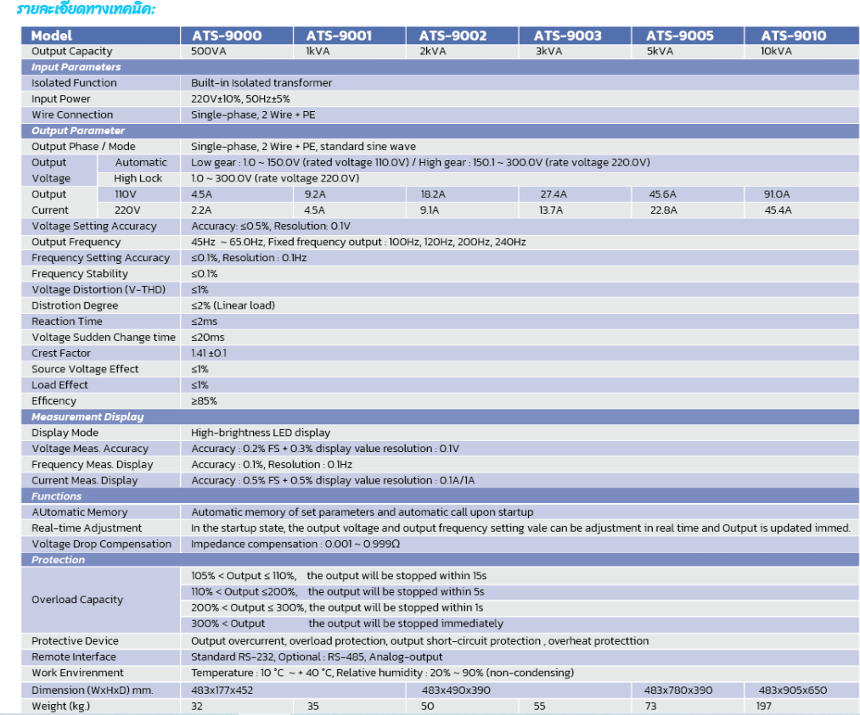
Task: Click the ATS-9010 model header
Action: (x=793, y=36)
